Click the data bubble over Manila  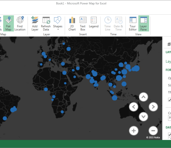pyautogui.click(x=124, y=84)
